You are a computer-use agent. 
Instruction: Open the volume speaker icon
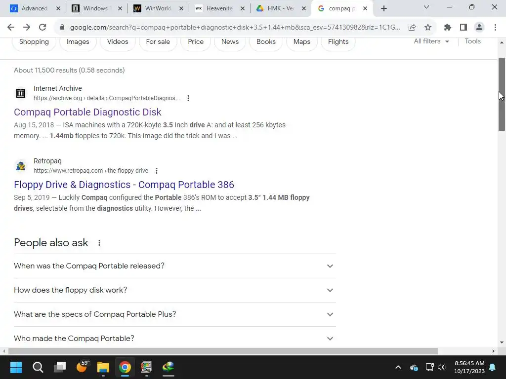[441, 367]
